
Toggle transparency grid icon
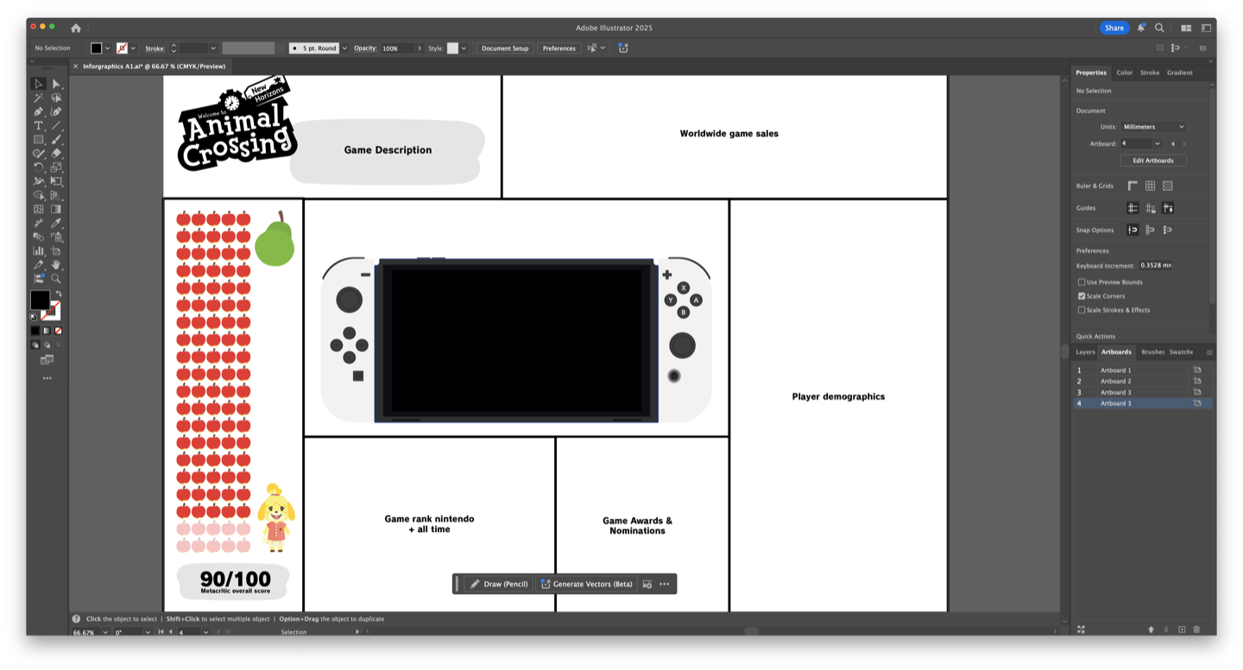(x=1167, y=186)
